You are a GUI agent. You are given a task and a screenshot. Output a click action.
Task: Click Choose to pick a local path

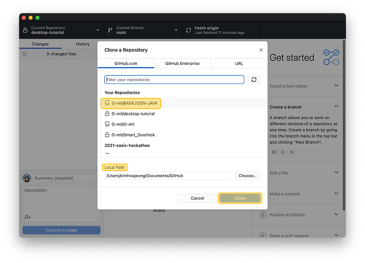[248, 175]
